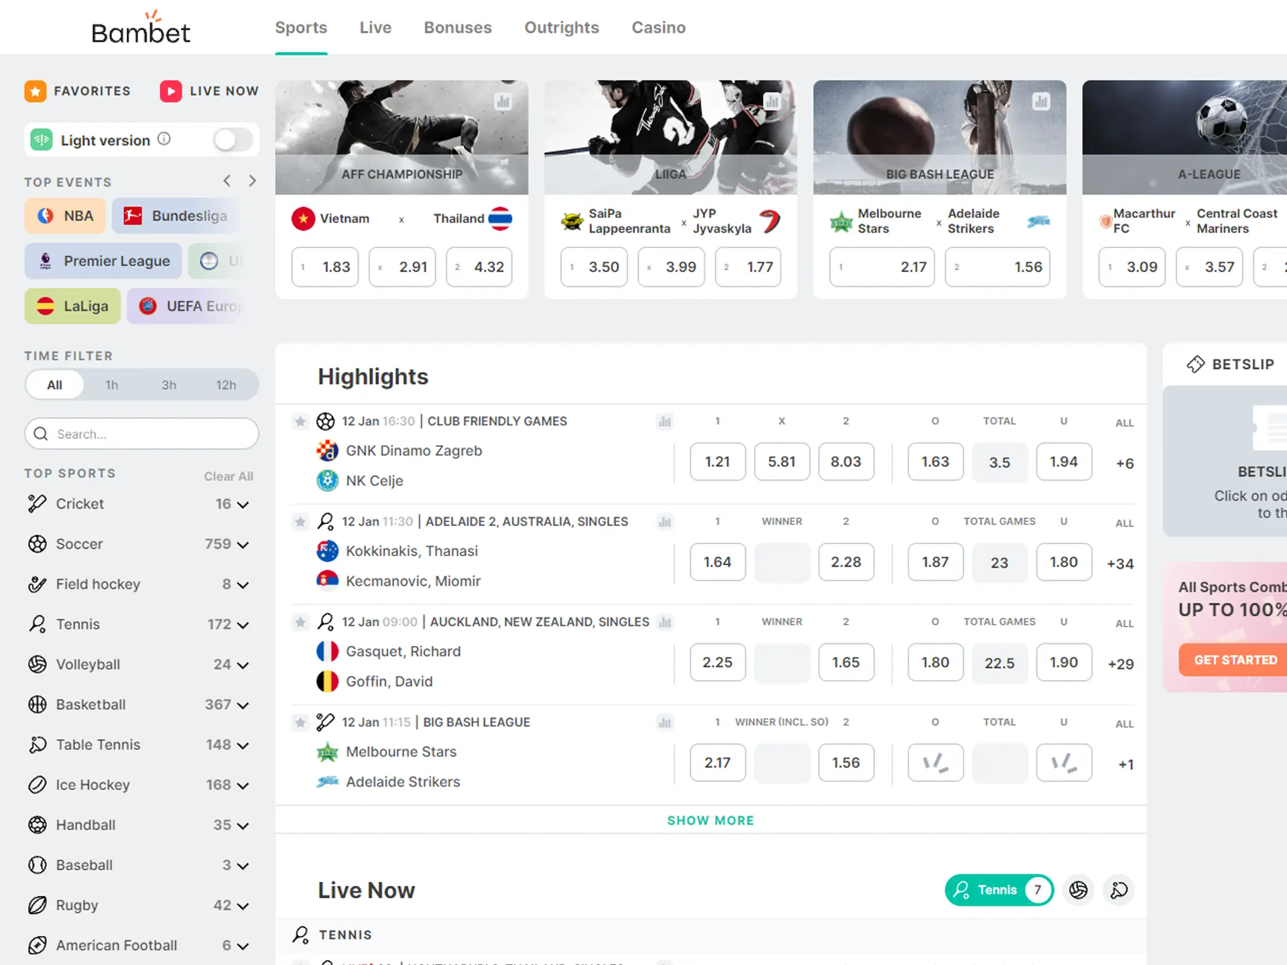Favorite the Melbourne Stars highlight match star
The height and width of the screenshot is (965, 1287).
point(300,722)
